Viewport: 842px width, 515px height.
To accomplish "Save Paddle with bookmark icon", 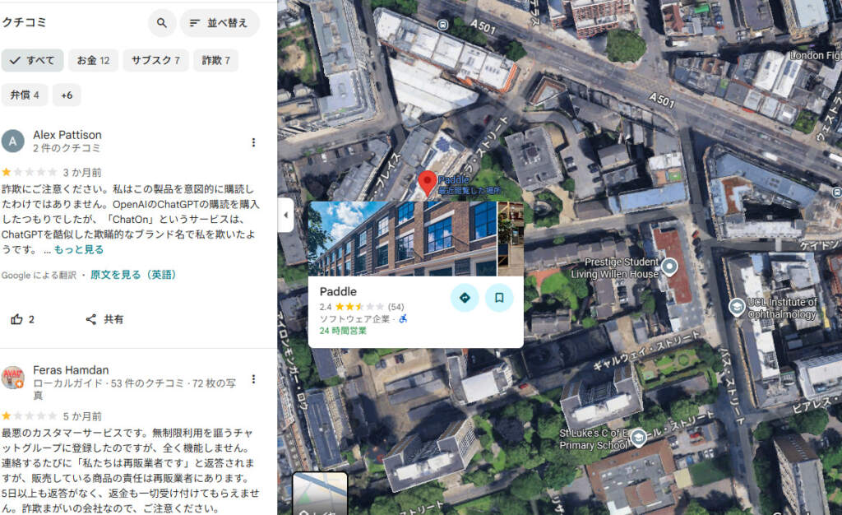I will point(499,298).
